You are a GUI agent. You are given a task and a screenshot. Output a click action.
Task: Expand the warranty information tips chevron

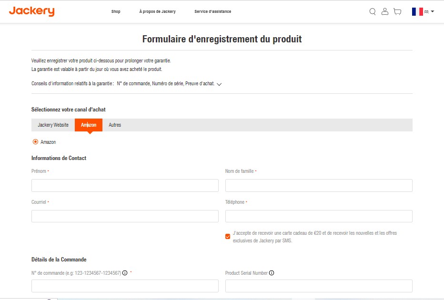[x=219, y=84]
